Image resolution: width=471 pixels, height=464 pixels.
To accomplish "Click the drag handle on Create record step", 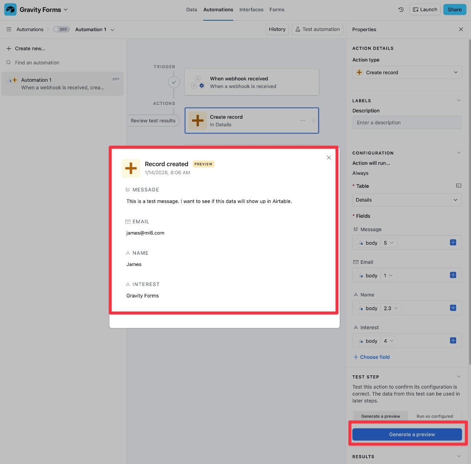I will (x=313, y=121).
